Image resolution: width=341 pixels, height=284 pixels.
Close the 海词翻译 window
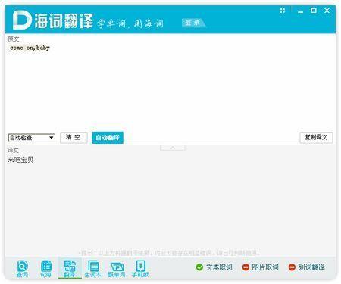(x=327, y=11)
